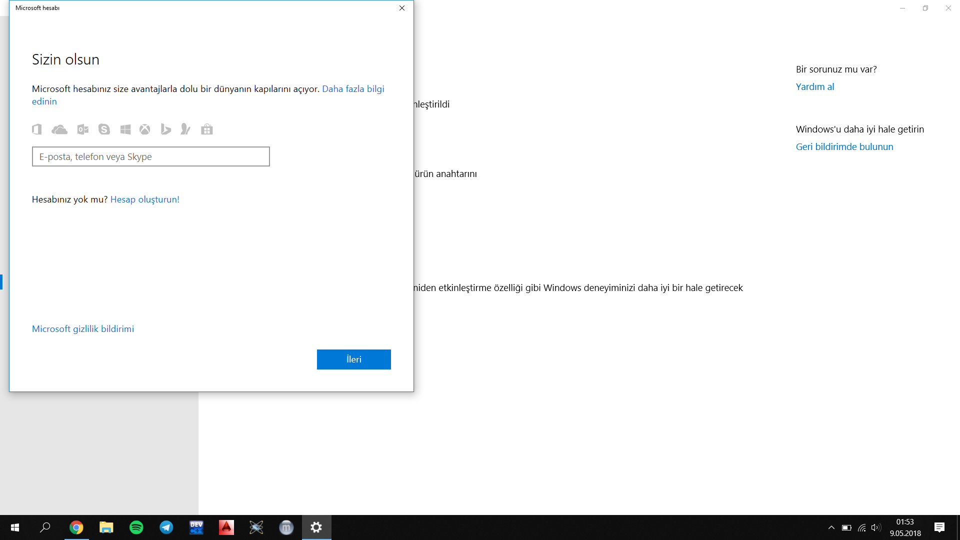Open Windows Start menu
This screenshot has width=960, height=540.
(x=15, y=527)
